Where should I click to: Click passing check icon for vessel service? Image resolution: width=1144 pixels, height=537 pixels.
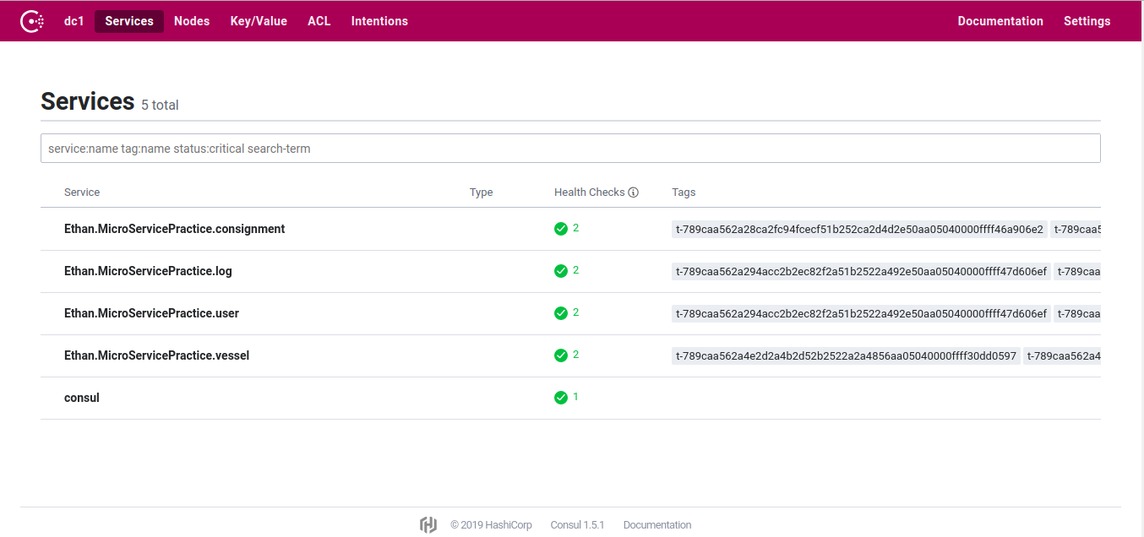point(561,355)
